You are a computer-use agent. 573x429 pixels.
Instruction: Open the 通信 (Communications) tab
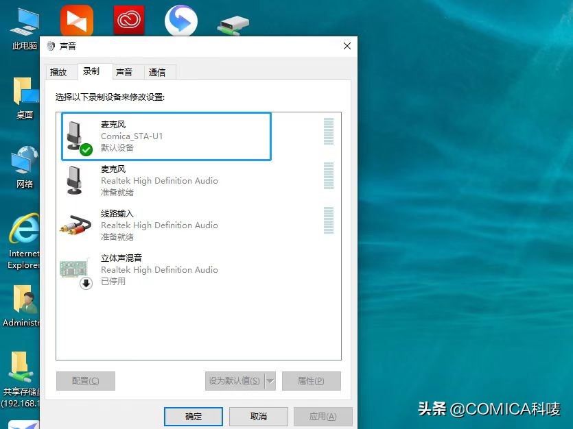pyautogui.click(x=159, y=71)
